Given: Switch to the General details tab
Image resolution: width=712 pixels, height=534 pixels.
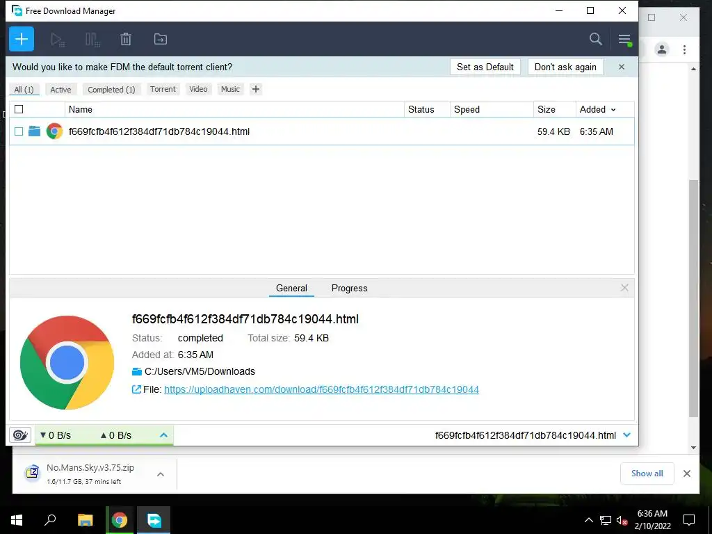Looking at the screenshot, I should 291,288.
